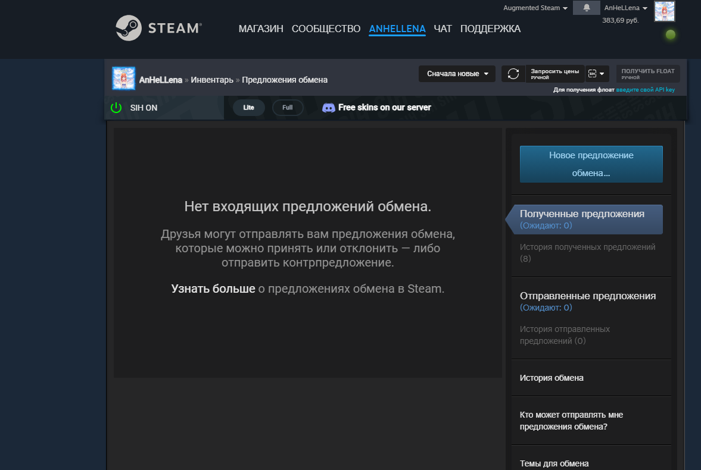Open 'История обмена' link
Image resolution: width=701 pixels, height=470 pixels.
(552, 378)
